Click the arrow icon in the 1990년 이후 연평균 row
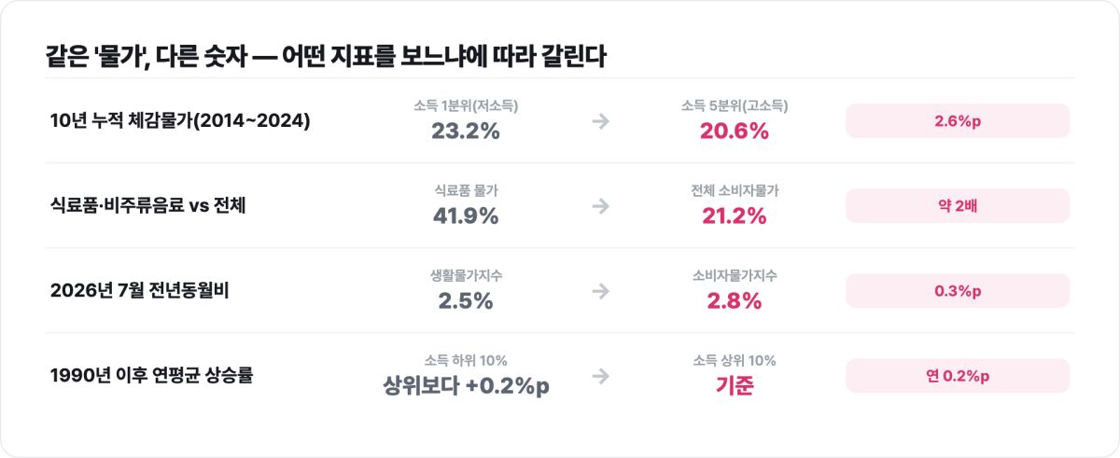The height and width of the screenshot is (458, 1120). tap(601, 376)
